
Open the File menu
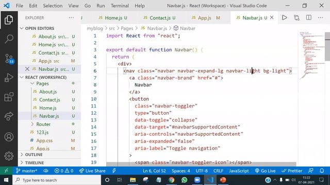[20, 6]
